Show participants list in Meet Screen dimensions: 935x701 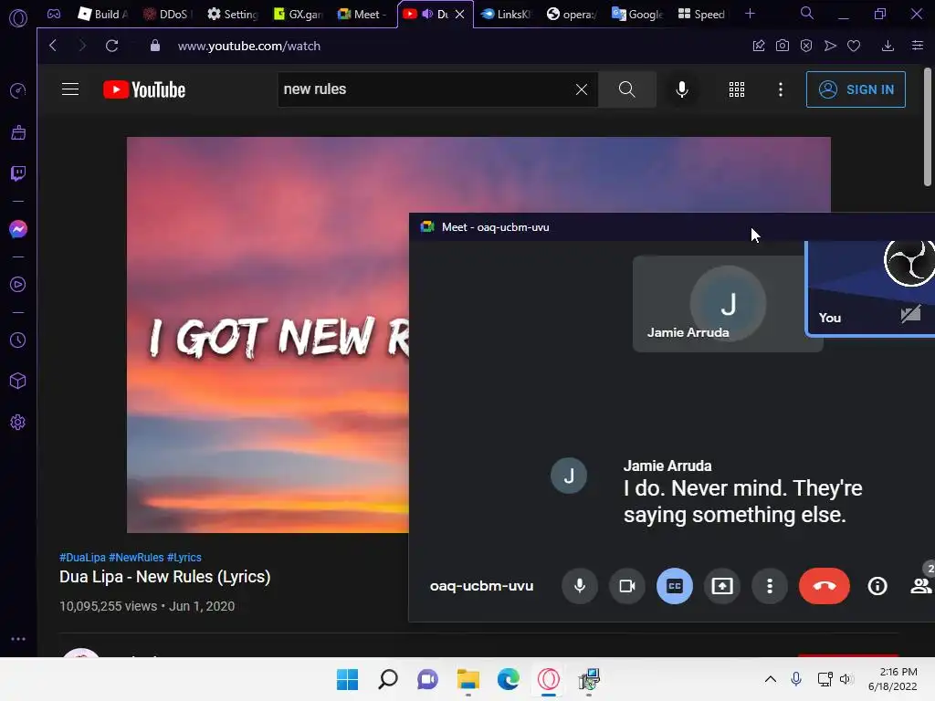coord(921,586)
